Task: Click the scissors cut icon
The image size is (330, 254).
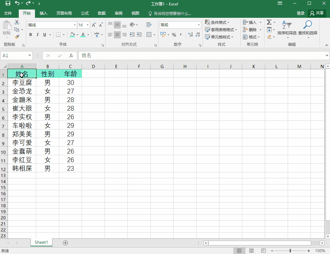Action: tap(17, 22)
